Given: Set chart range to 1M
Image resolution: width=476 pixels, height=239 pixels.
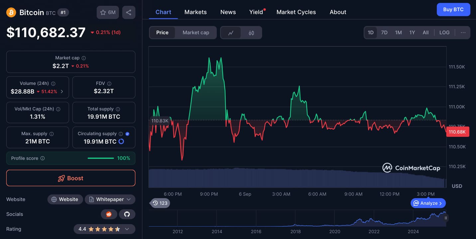Looking at the screenshot, I should tap(398, 33).
